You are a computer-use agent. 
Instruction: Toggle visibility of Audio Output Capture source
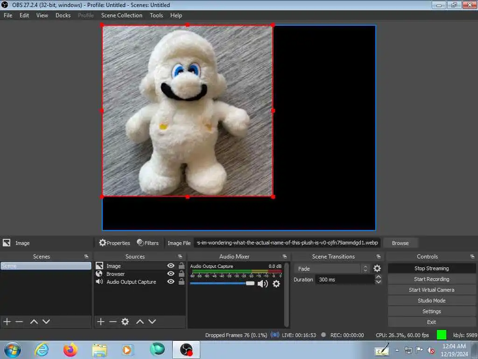171,281
